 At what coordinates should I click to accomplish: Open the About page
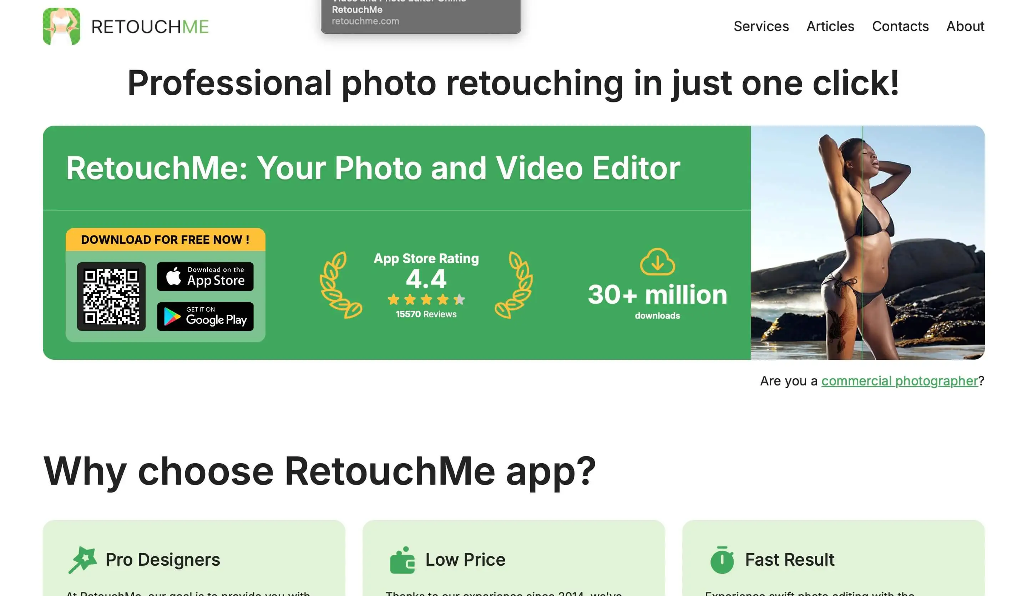(965, 26)
